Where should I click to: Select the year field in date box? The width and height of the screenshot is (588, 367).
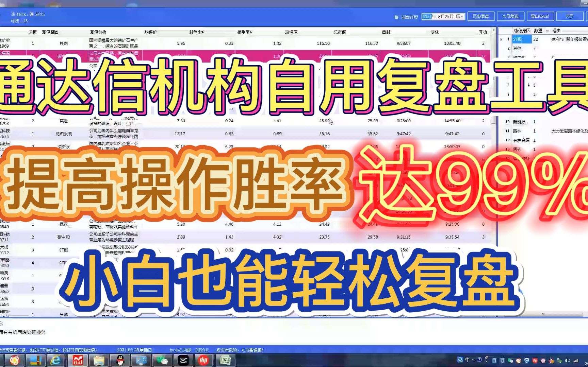pos(427,16)
